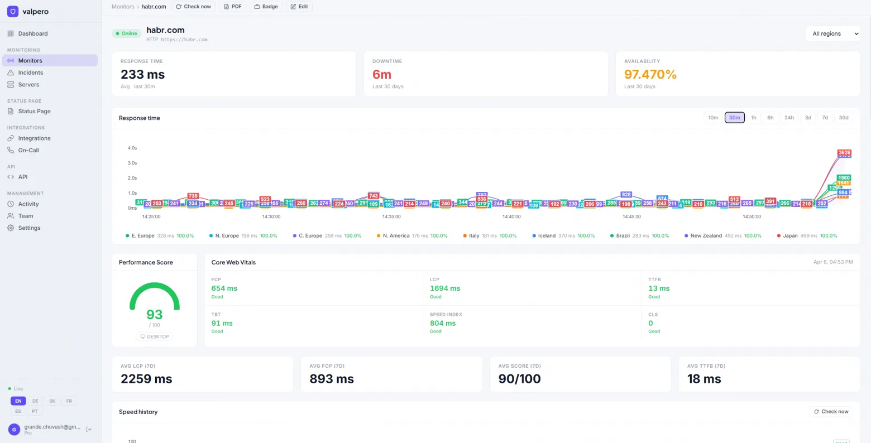This screenshot has height=443, width=871.
Task: Show the 30d response time range
Action: [844, 118]
